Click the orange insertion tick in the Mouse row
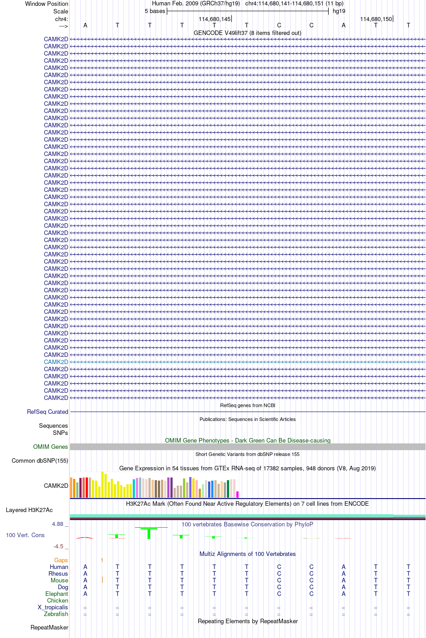The width and height of the screenshot is (426, 638). (x=102, y=580)
